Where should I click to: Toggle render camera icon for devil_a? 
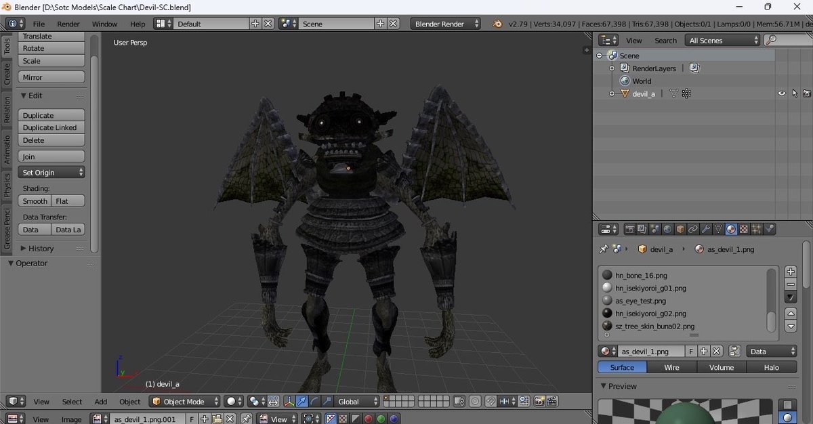coord(807,93)
